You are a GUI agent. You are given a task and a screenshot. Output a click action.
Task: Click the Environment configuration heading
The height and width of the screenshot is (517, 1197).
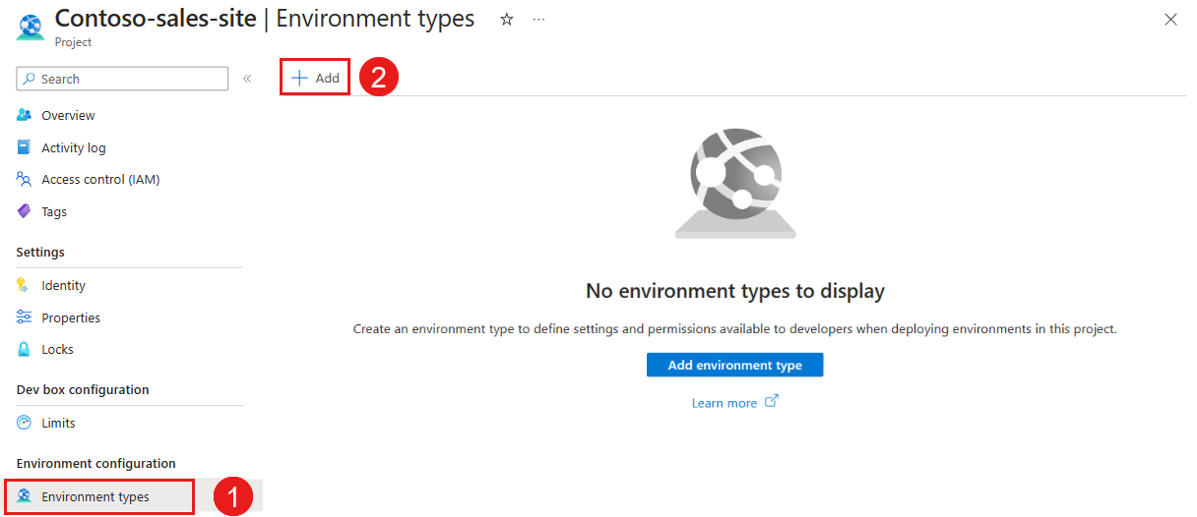95,463
